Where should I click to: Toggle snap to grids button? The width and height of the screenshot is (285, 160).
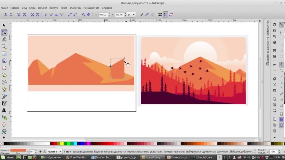click(281, 120)
